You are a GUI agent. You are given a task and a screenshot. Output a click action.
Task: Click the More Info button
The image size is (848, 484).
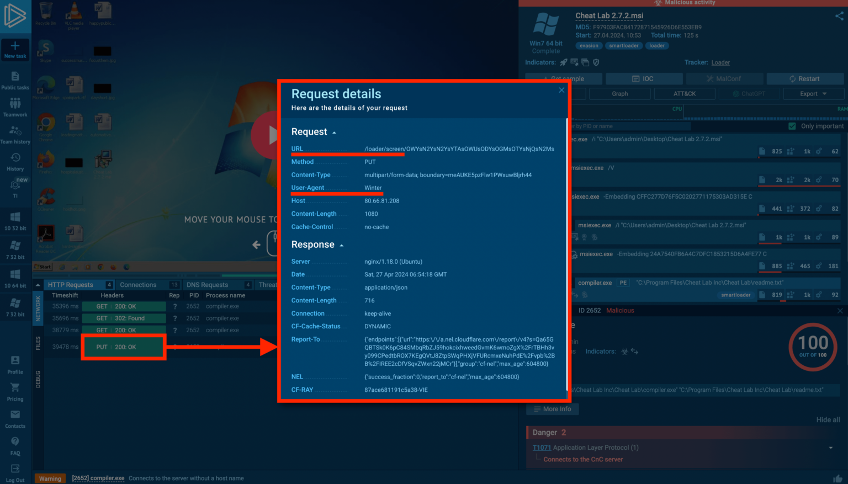point(552,409)
